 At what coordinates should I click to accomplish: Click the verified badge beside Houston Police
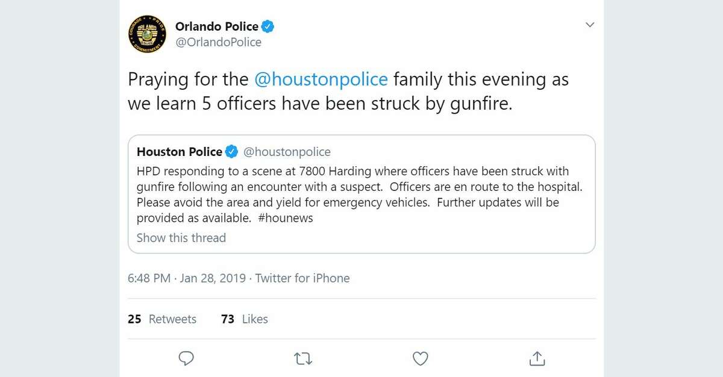(x=232, y=152)
